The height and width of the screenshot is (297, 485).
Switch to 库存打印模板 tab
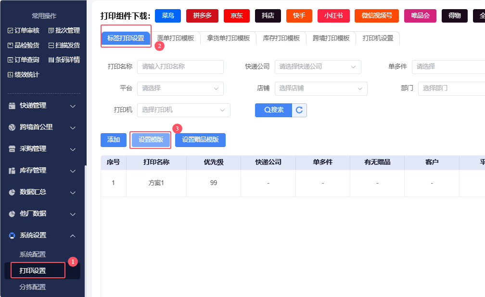(x=281, y=38)
